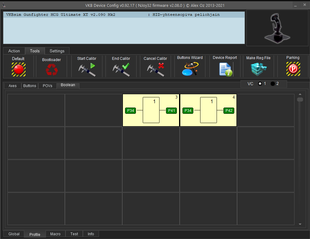
Task: Abort calibration using Cancel Calibr icon
Action: coord(155,69)
